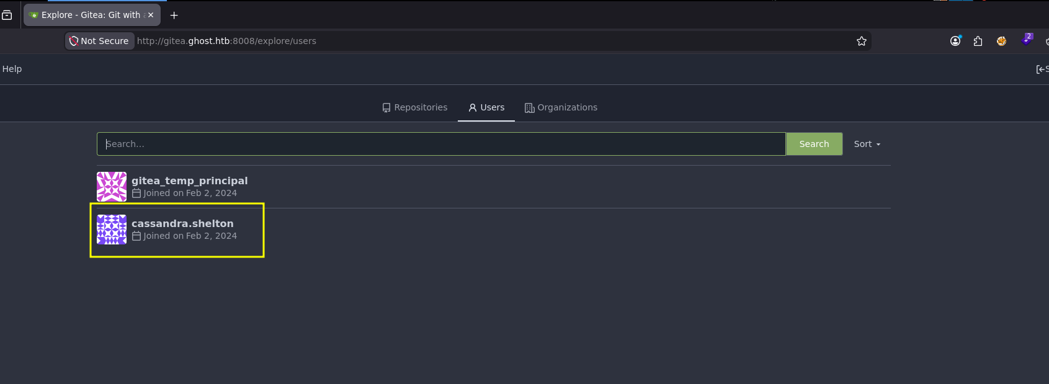Open cassandra.shelton user profile link

tap(182, 223)
